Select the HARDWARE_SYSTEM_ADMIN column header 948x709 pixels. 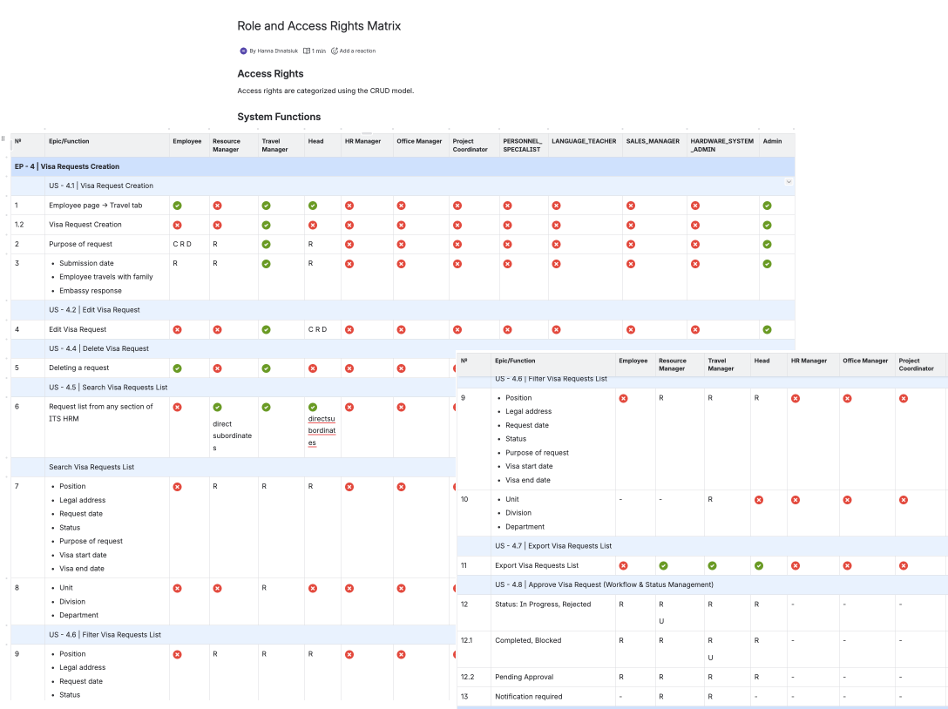tap(721, 145)
